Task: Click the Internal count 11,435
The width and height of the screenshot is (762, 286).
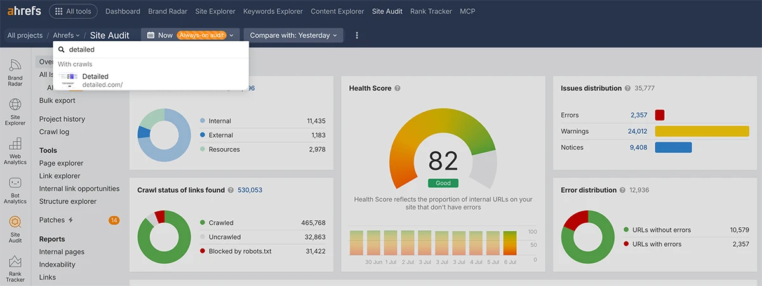Action: [316, 120]
